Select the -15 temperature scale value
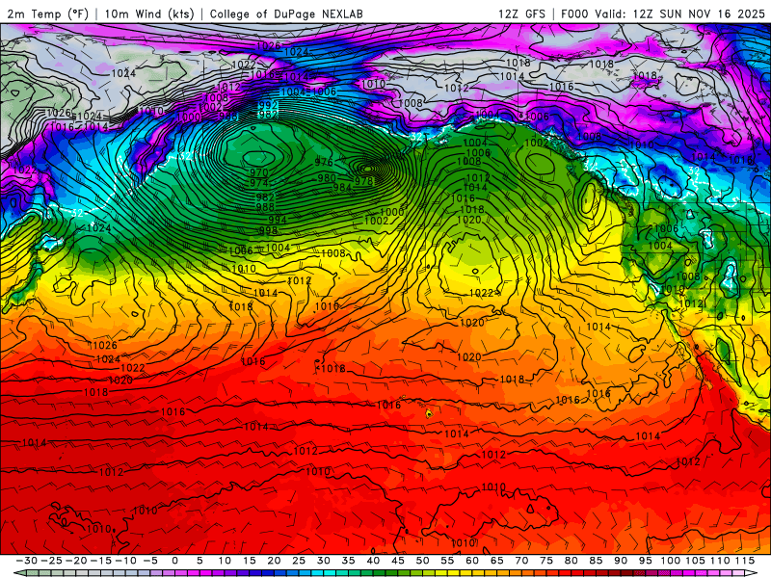771x578 pixels. pyautogui.click(x=101, y=561)
